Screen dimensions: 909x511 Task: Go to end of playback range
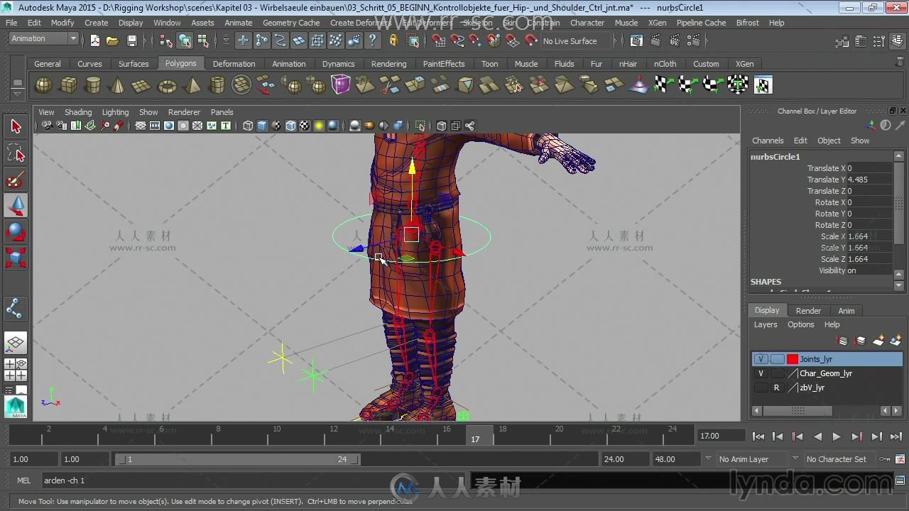click(896, 436)
